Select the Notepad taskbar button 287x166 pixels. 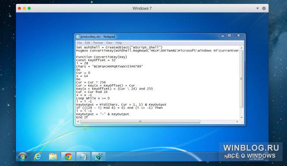(83, 156)
